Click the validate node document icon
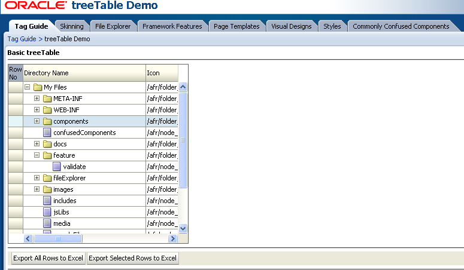Viewport: 464px width, 270px height. click(56, 167)
